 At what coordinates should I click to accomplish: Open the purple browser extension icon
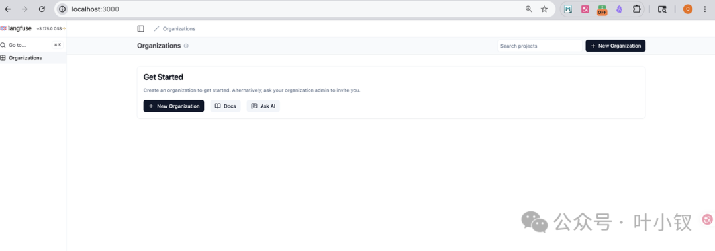click(619, 9)
